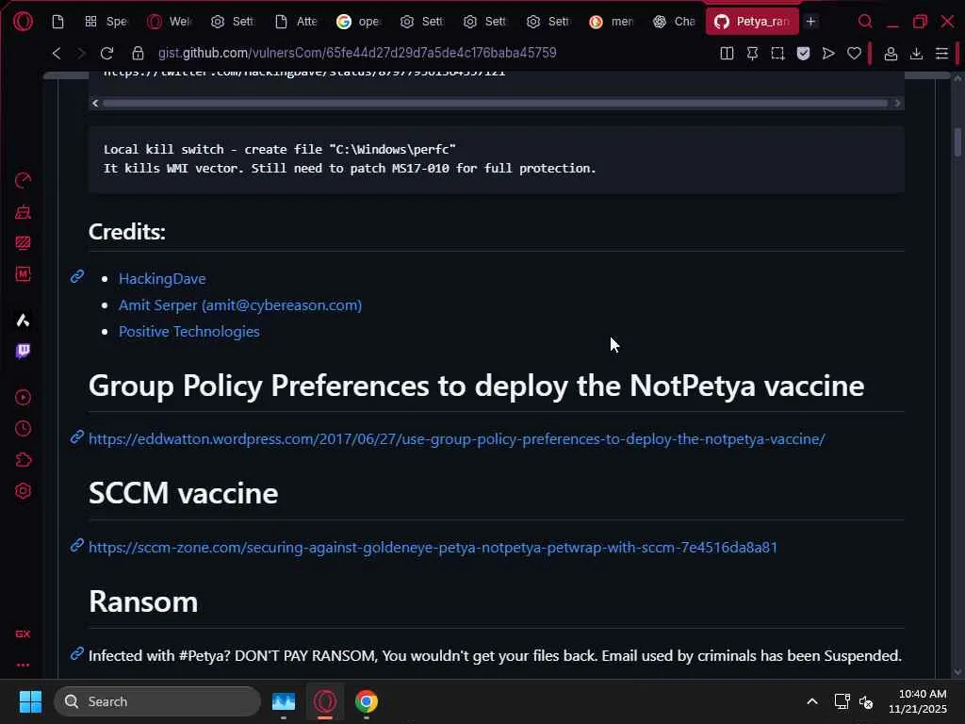Click the taskbar Search box
The height and width of the screenshot is (724, 965).
[157, 701]
